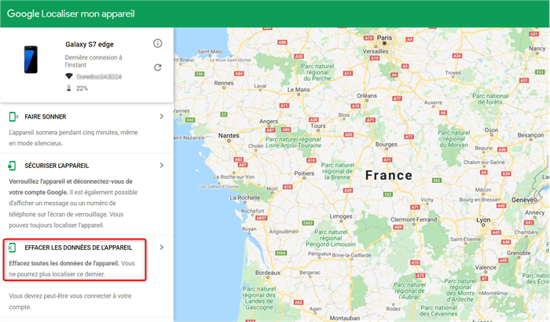This screenshot has height=322, width=550.
Task: Click the Galaxy S7 edge device name
Action: tap(90, 44)
